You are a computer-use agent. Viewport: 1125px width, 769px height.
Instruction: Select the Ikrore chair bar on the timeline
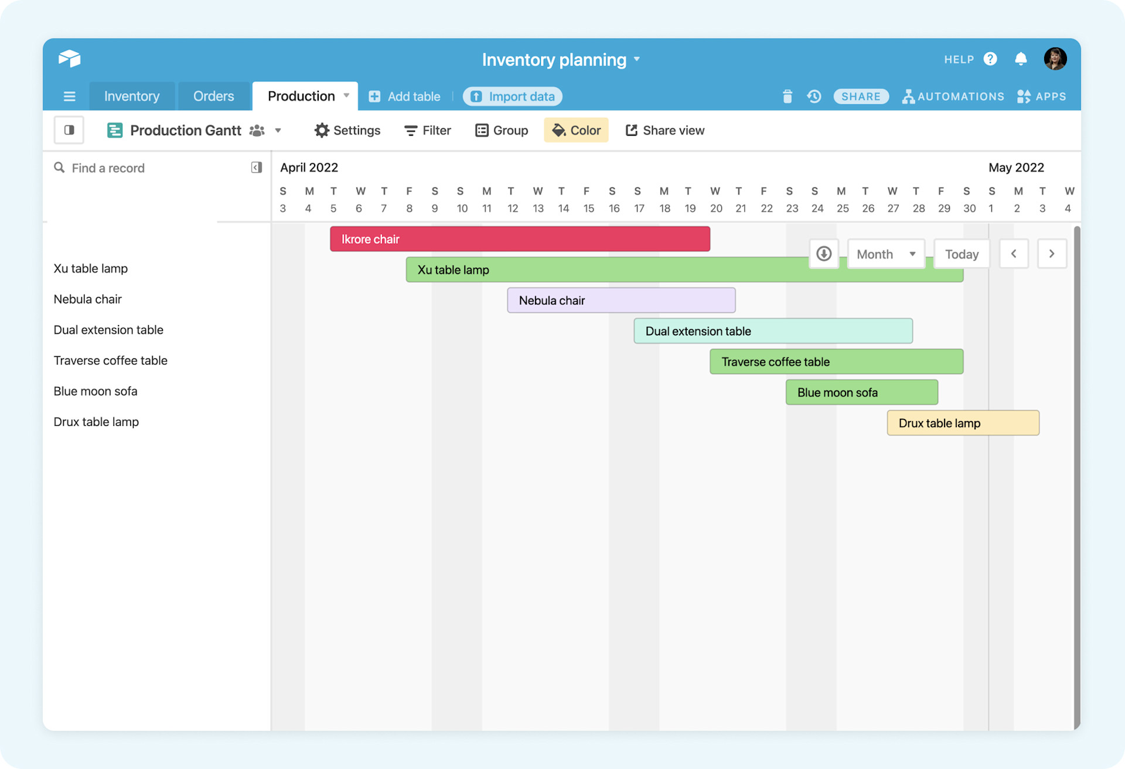click(519, 238)
